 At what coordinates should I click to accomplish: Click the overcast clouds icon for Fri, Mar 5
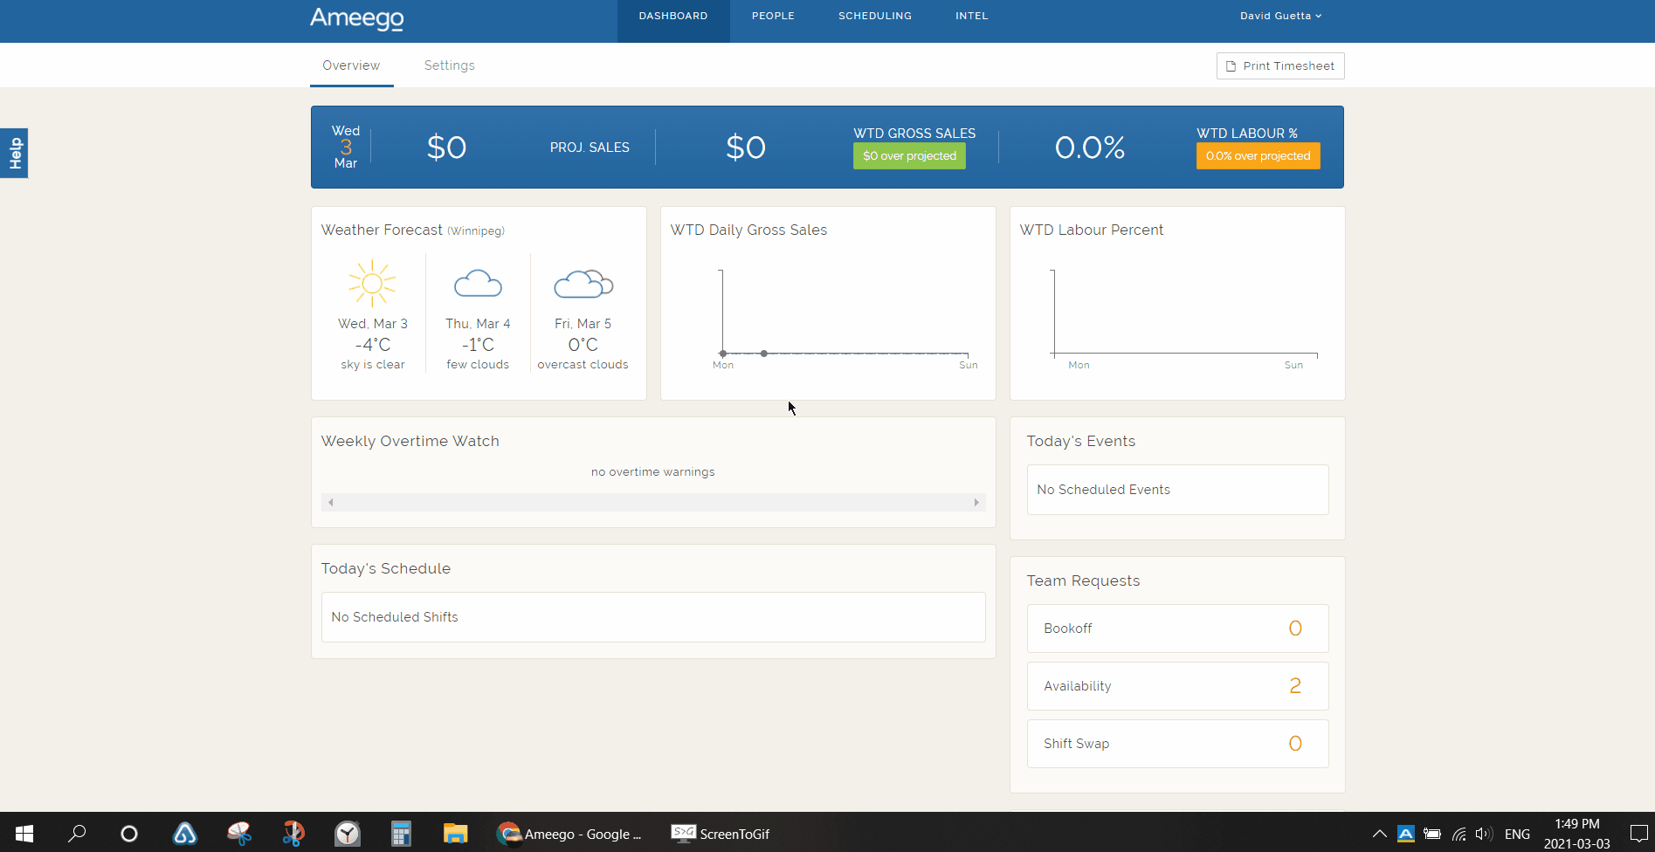click(x=583, y=284)
